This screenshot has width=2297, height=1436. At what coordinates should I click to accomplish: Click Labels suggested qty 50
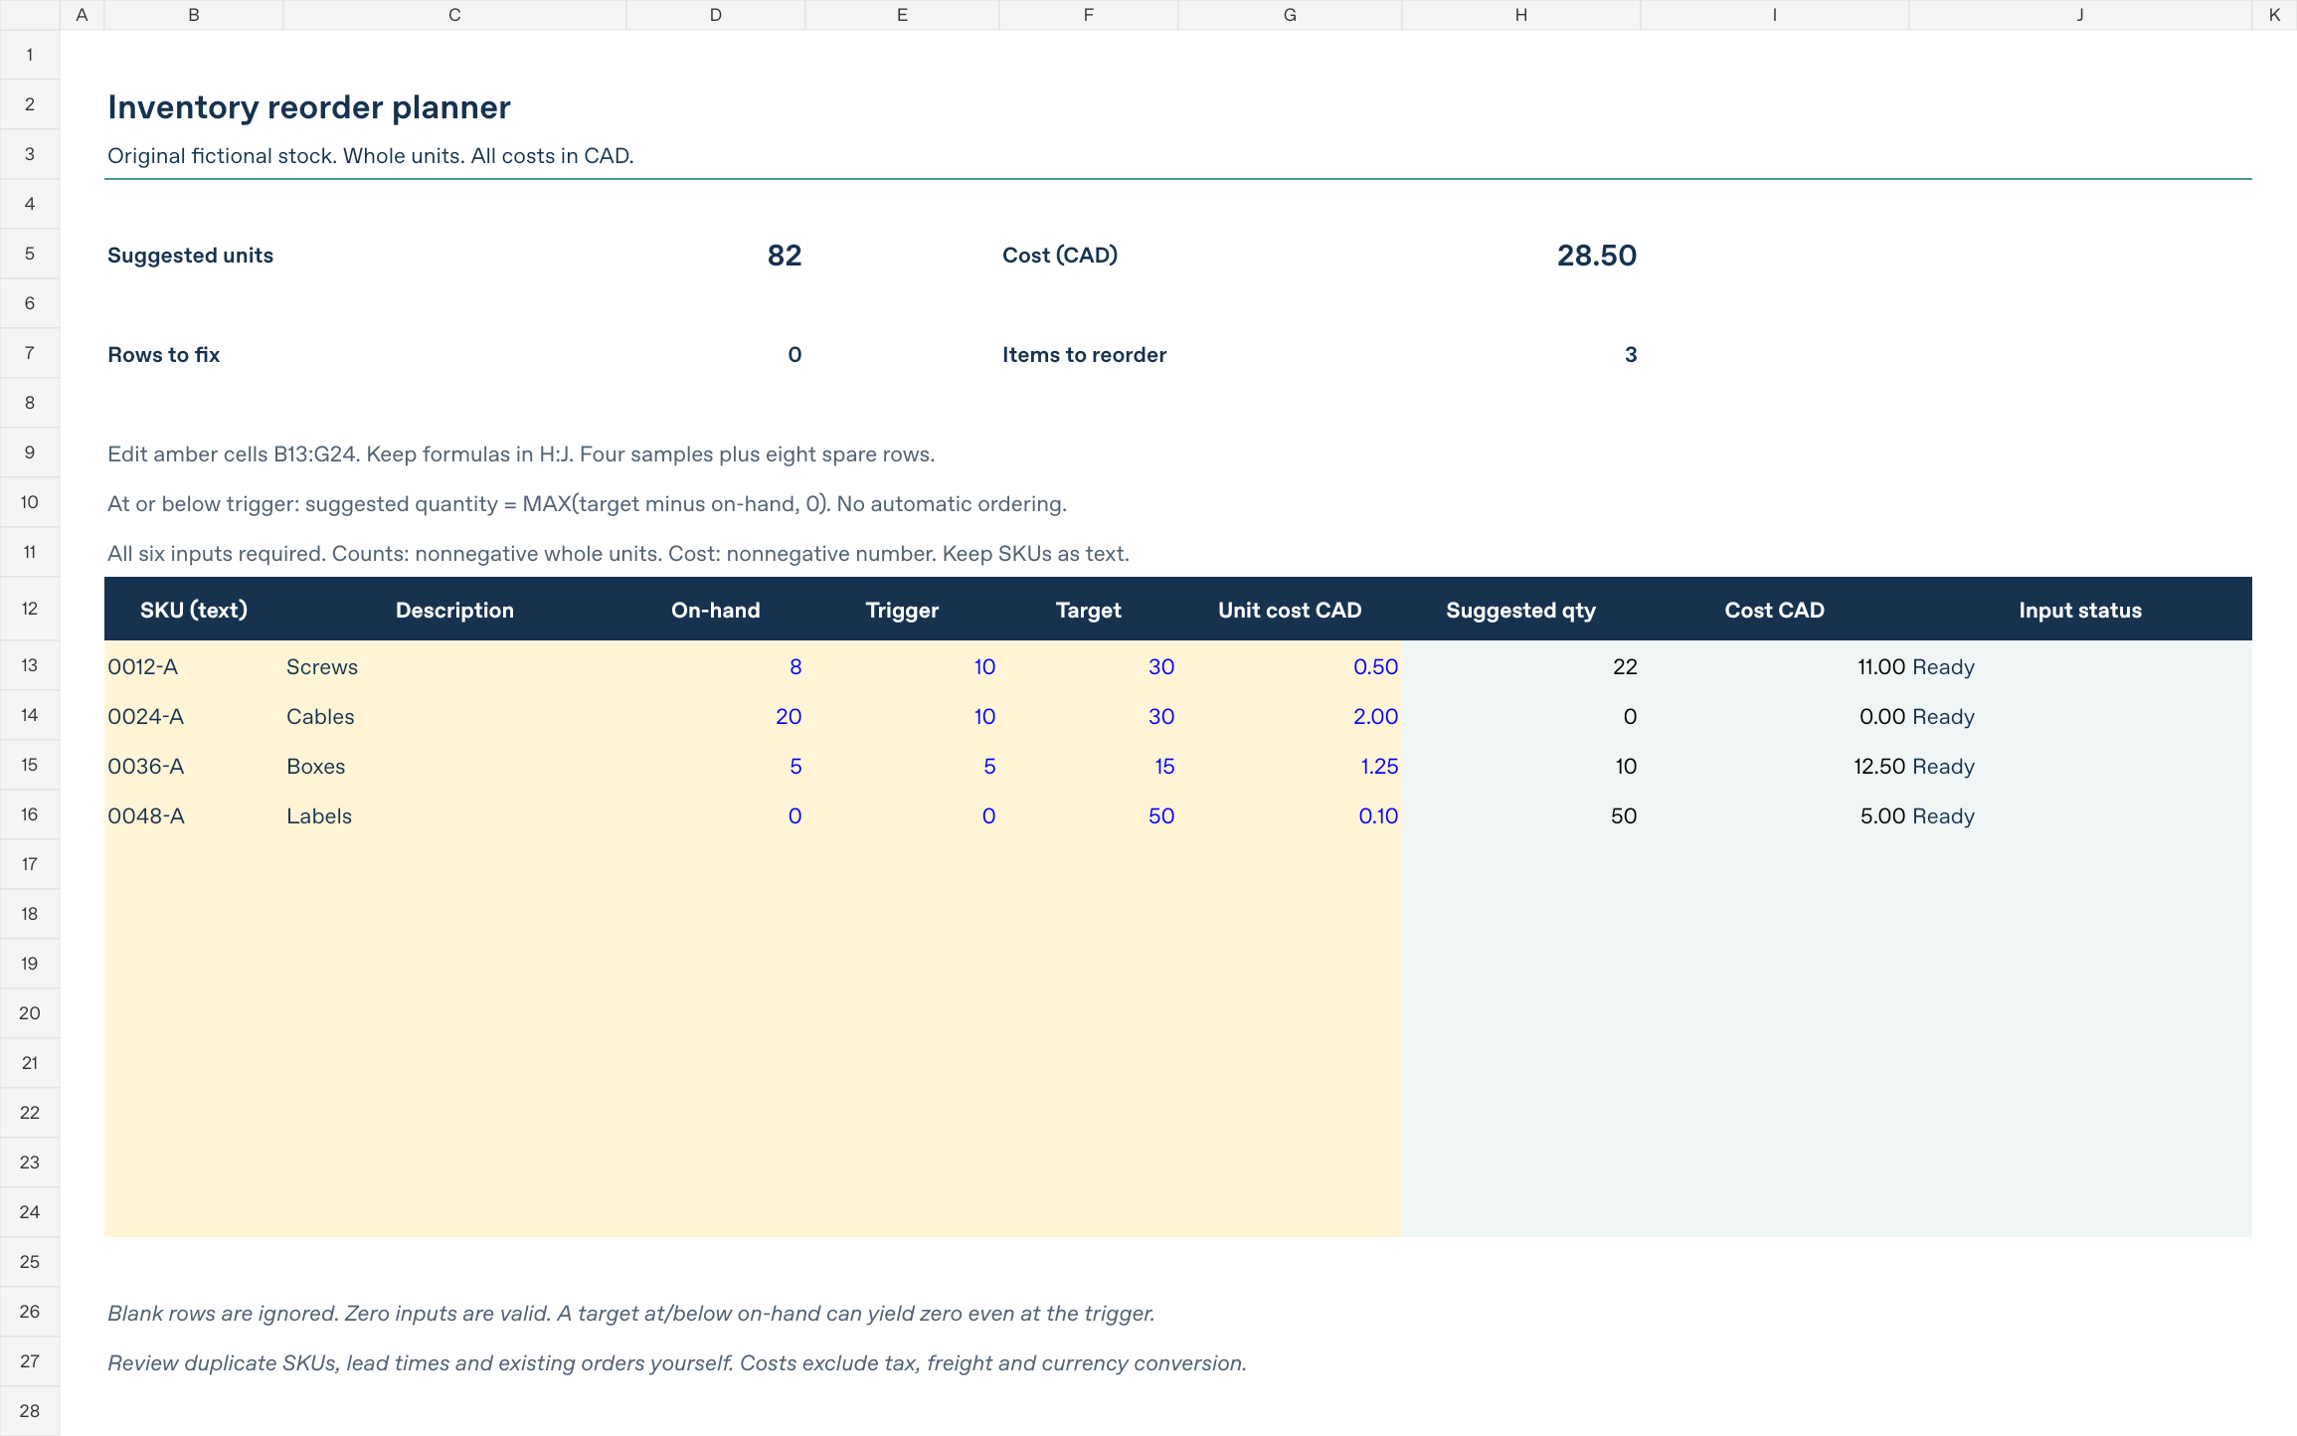pyautogui.click(x=1520, y=815)
